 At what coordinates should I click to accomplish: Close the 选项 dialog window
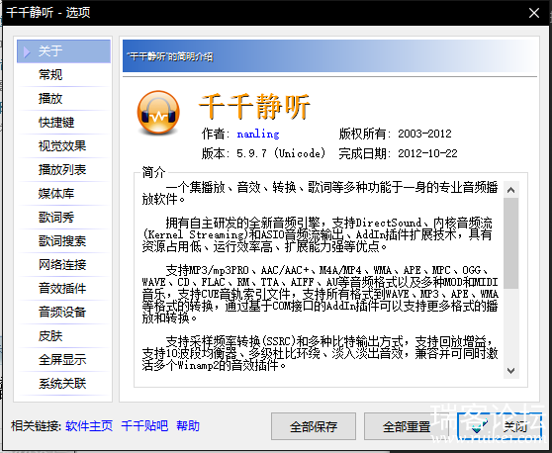point(533,13)
